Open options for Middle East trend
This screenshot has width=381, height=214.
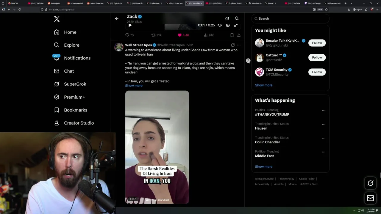coord(324,152)
